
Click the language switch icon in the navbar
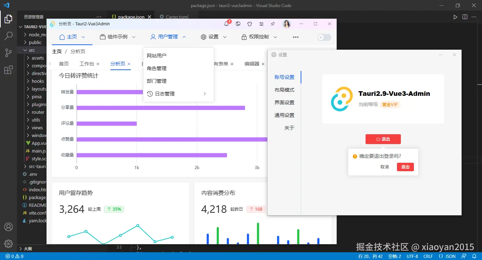tap(238, 24)
